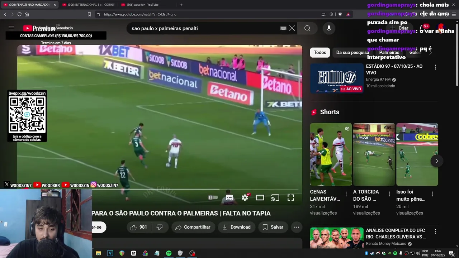459x258 pixels.
Task: Open the Windows notification center icon
Action: [451, 253]
